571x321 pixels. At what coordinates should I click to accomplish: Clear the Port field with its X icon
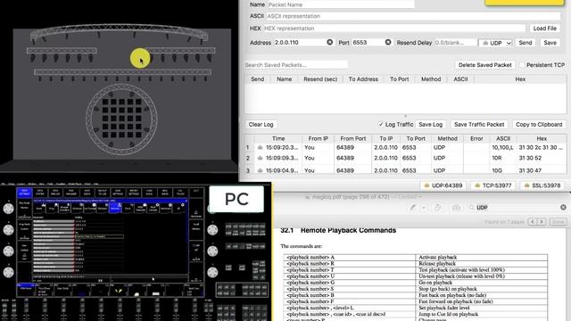(x=388, y=42)
